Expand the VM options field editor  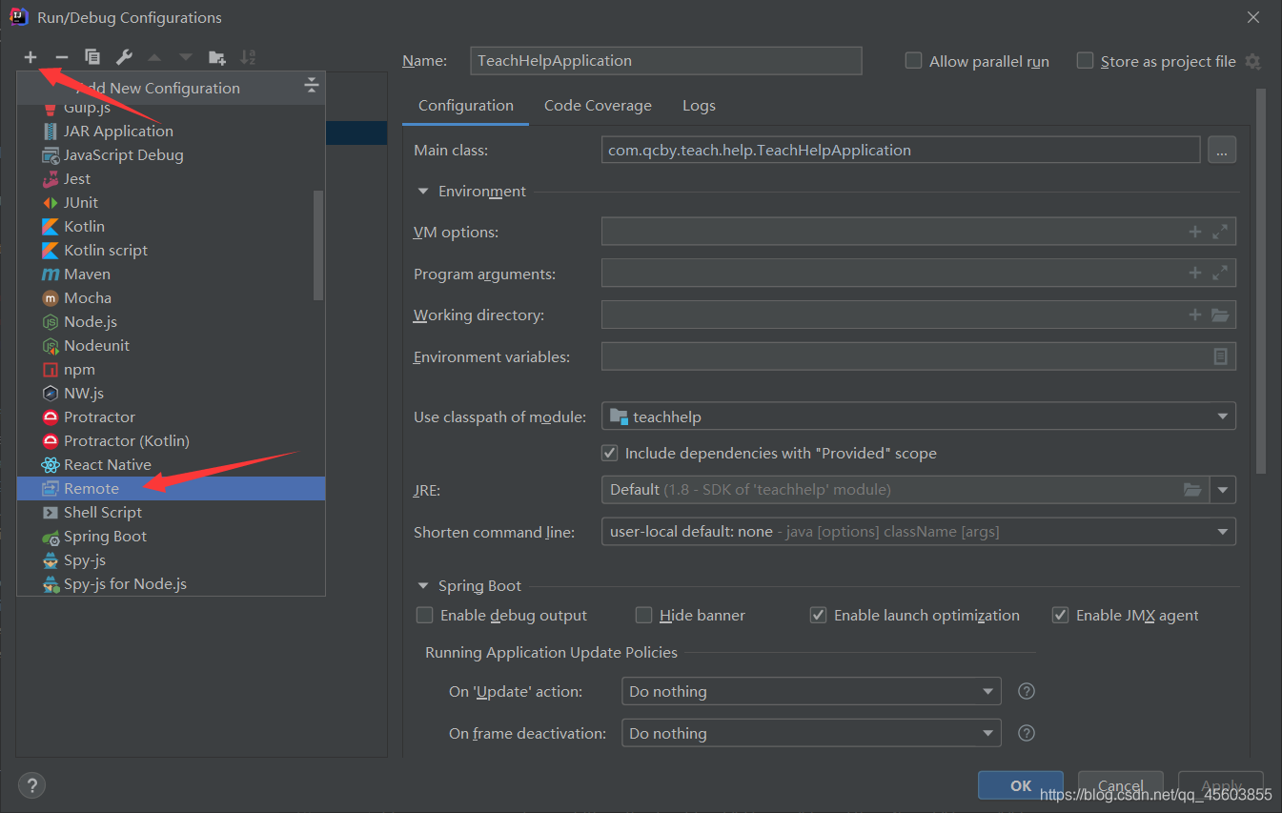(1219, 232)
